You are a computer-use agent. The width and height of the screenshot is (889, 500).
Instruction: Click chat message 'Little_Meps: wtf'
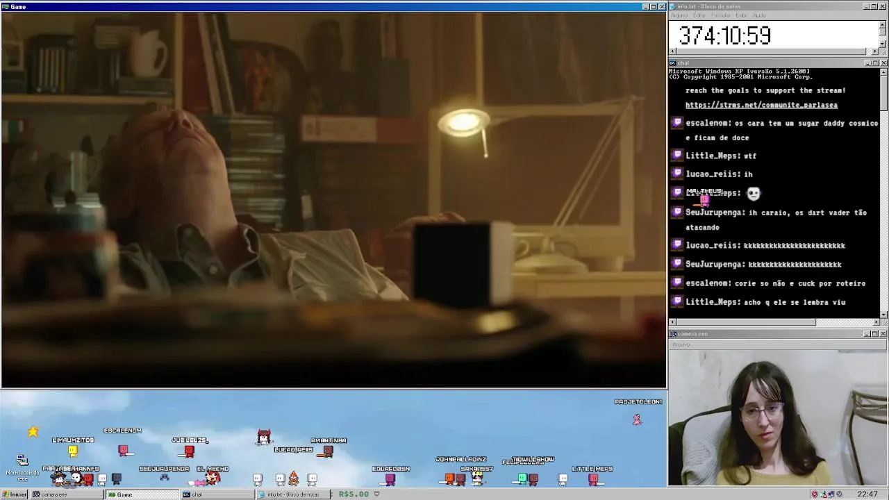point(721,156)
